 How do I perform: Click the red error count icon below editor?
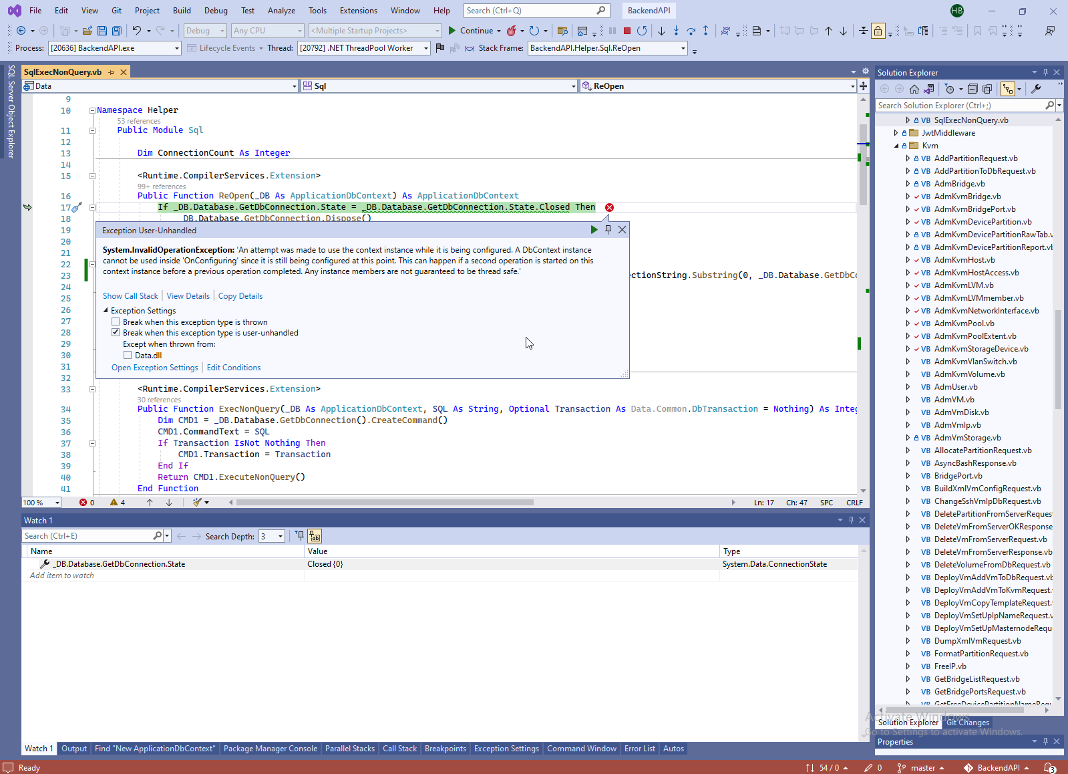[x=83, y=503]
